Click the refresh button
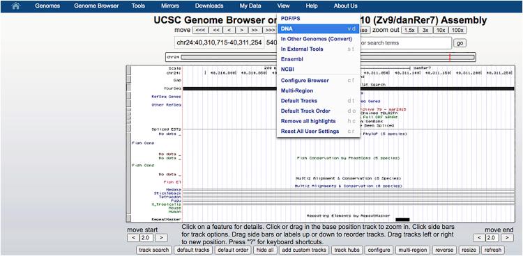This screenshot has width=523, height=256. coord(492,250)
